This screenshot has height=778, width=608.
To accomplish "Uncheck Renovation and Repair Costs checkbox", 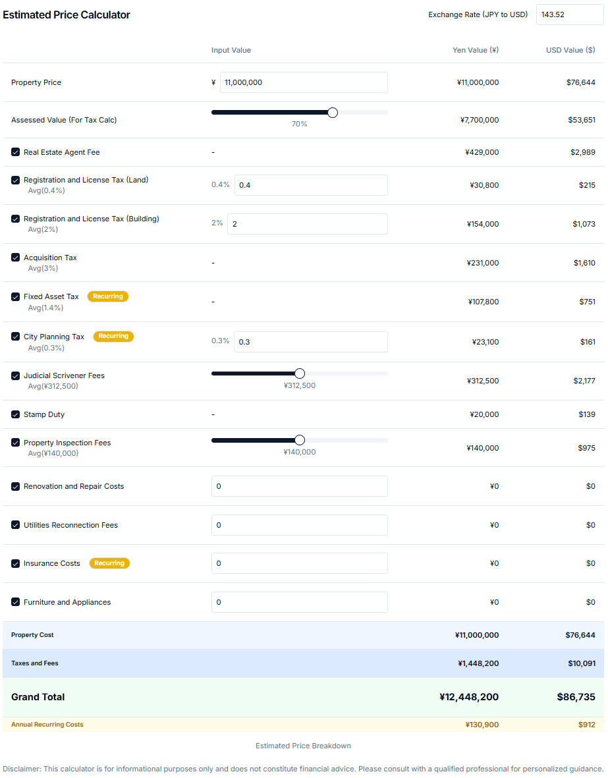I will tap(15, 486).
